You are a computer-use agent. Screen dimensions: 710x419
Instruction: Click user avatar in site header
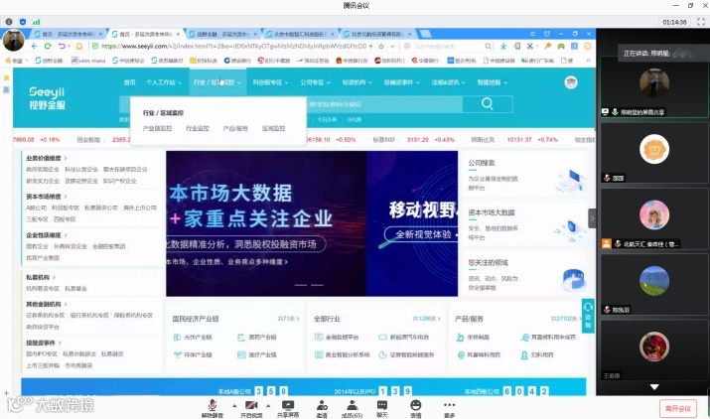[x=571, y=82]
